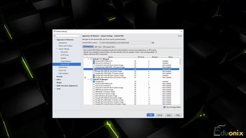Switch to the SDK Update Sites tab
The height and width of the screenshot is (138, 246).
tap(109, 47)
